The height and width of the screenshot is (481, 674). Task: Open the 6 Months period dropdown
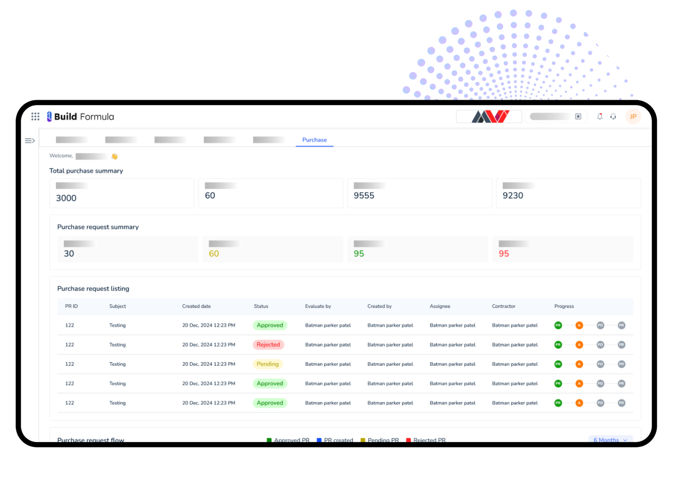click(x=610, y=440)
